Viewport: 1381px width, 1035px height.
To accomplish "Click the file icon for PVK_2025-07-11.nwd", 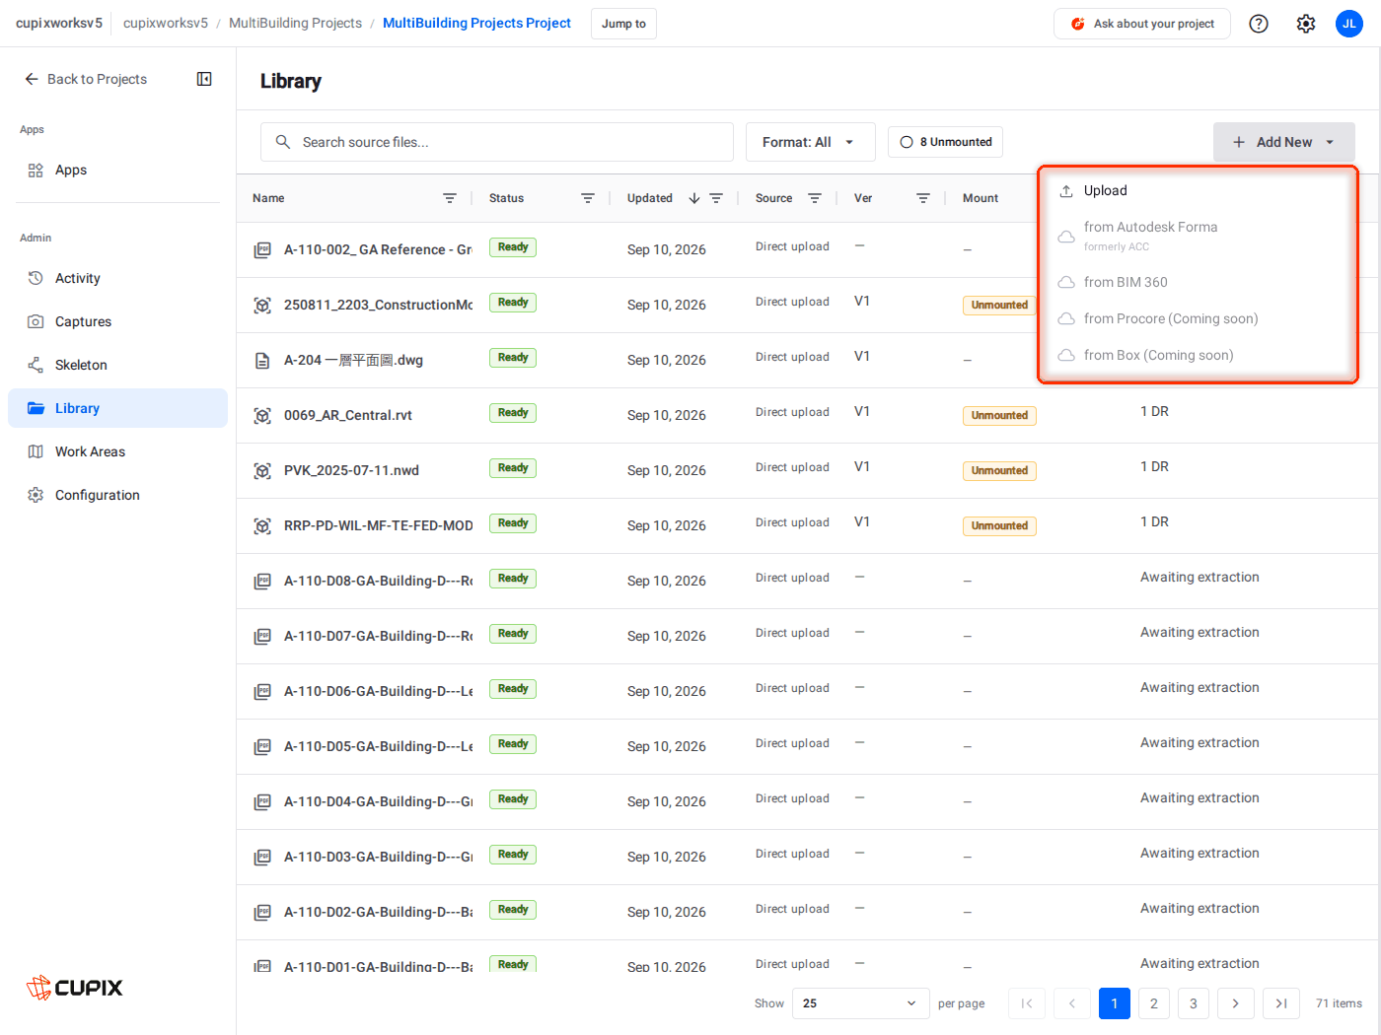I will [262, 471].
